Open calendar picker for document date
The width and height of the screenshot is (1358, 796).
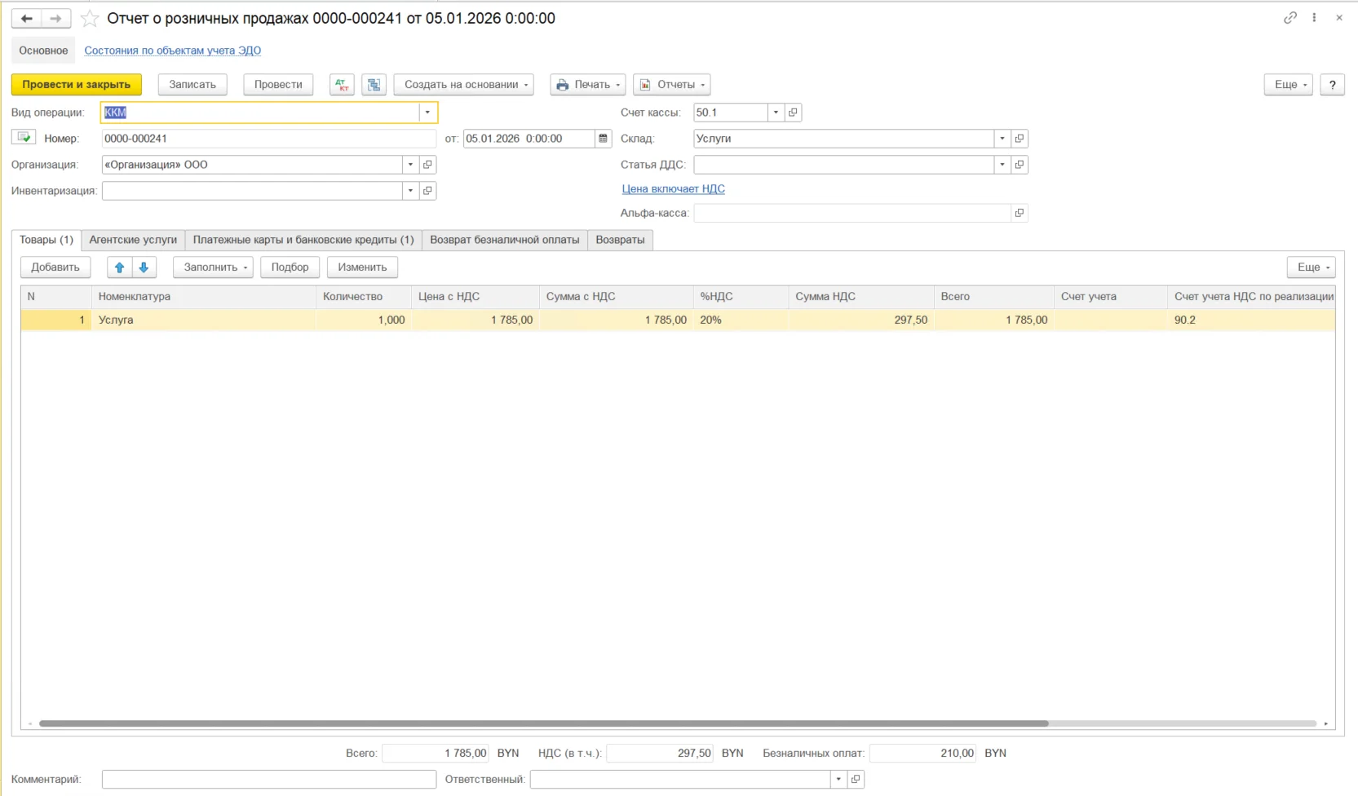(604, 139)
